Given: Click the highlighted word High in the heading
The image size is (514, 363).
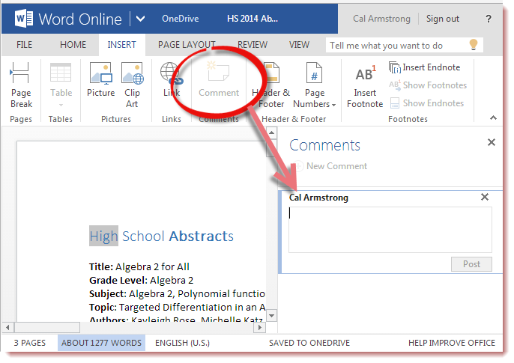Looking at the screenshot, I should click(x=103, y=236).
